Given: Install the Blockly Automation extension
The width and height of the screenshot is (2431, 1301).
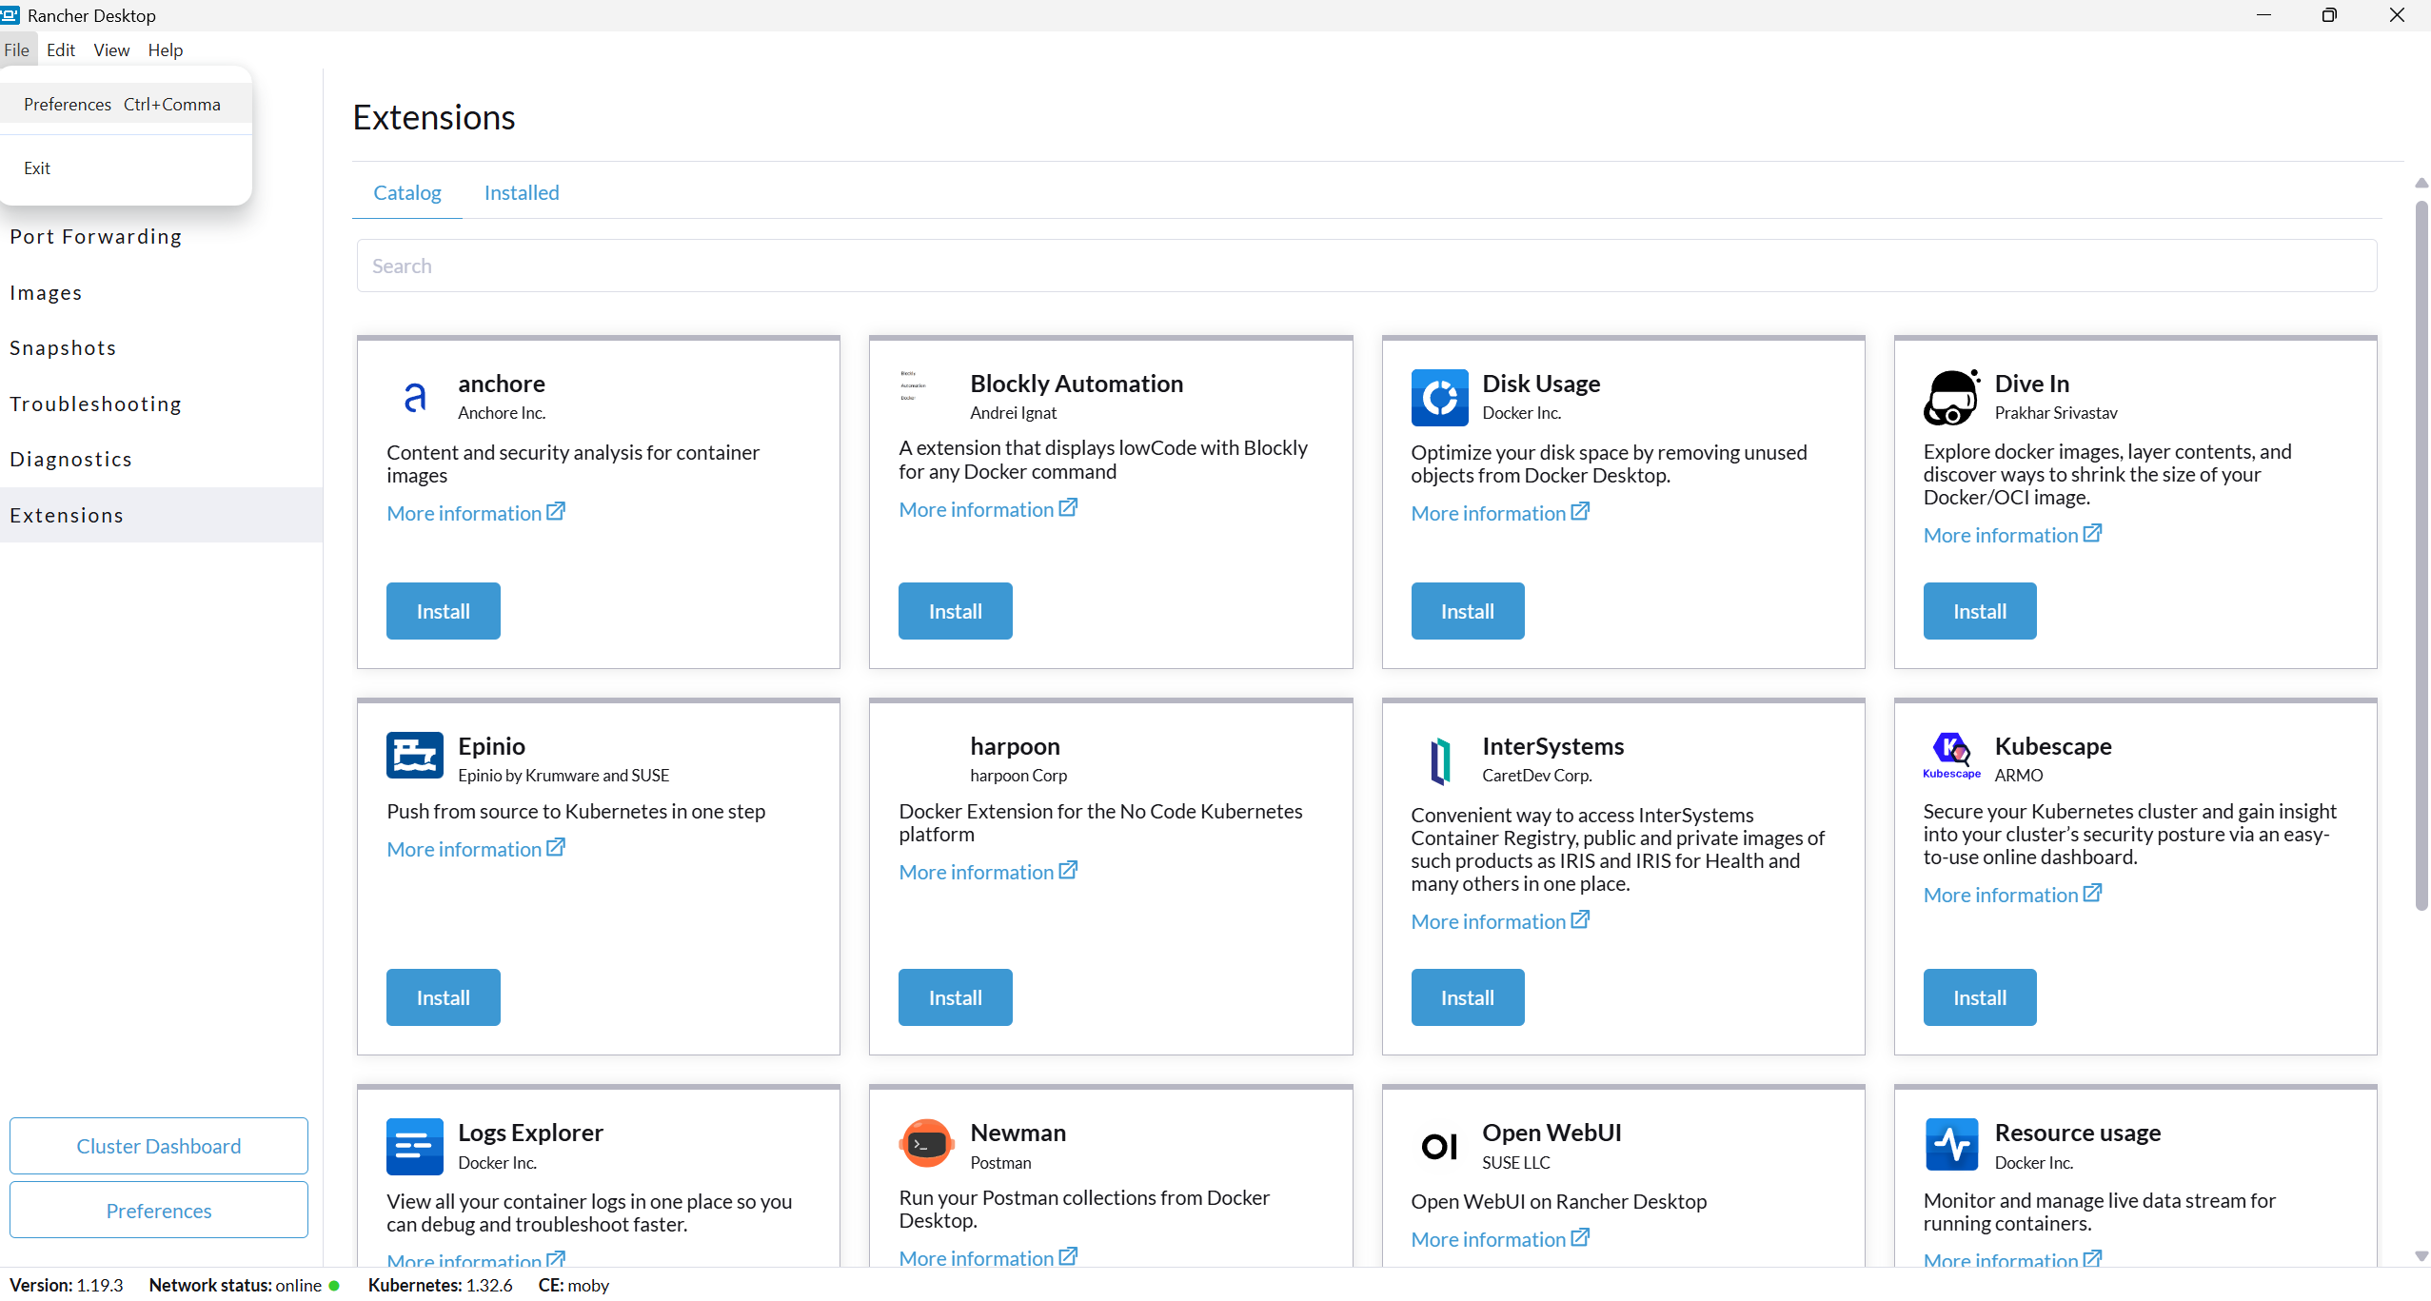Looking at the screenshot, I should pyautogui.click(x=956, y=611).
